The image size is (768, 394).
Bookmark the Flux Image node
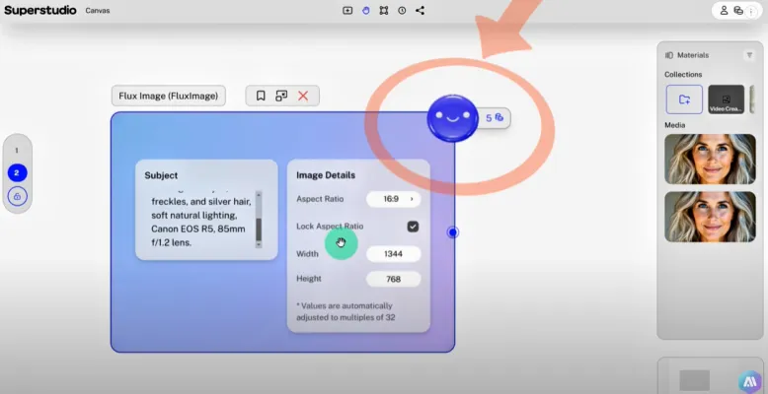click(261, 96)
